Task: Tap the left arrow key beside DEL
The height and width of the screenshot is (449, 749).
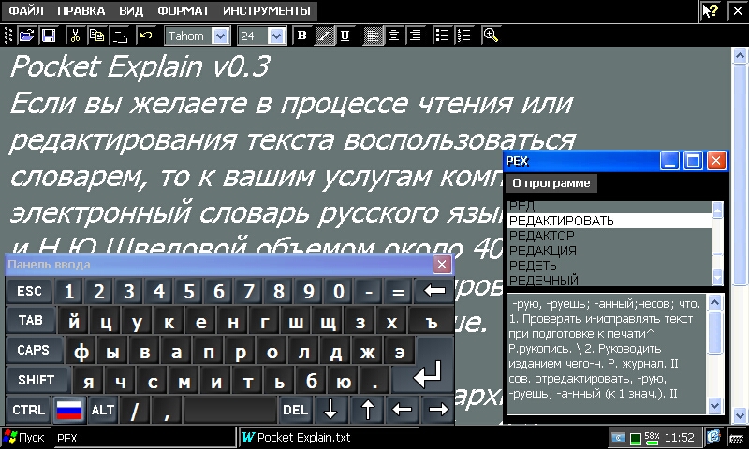Action: coord(402,410)
